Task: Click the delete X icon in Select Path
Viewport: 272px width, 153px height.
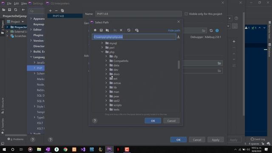Action: tap(121, 30)
